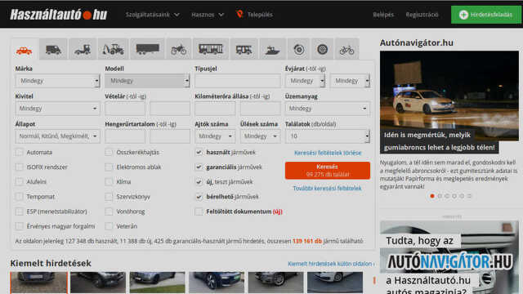The width and height of the screenshot is (523, 294).
Task: Select the first carousel dot indicator
Action: (432, 196)
